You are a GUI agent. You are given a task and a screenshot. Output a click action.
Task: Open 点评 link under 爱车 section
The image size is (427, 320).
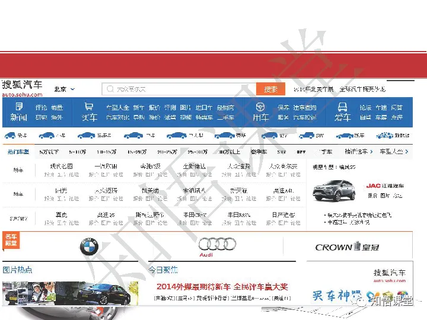pyautogui.click(x=397, y=117)
